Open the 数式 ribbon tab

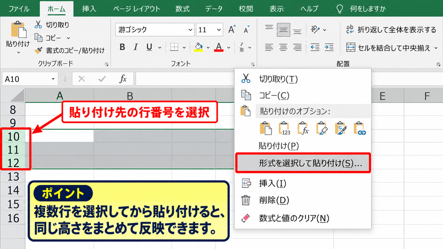point(182,9)
